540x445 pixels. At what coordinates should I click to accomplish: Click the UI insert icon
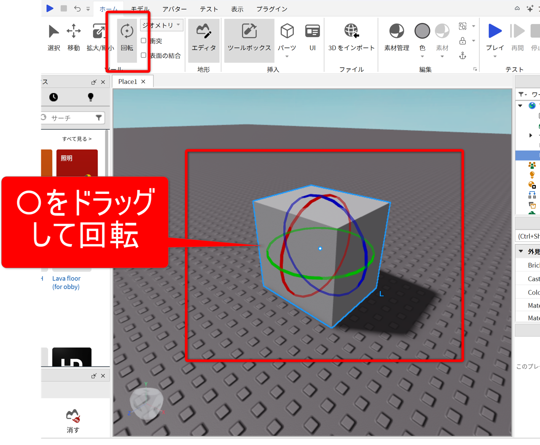pos(312,37)
